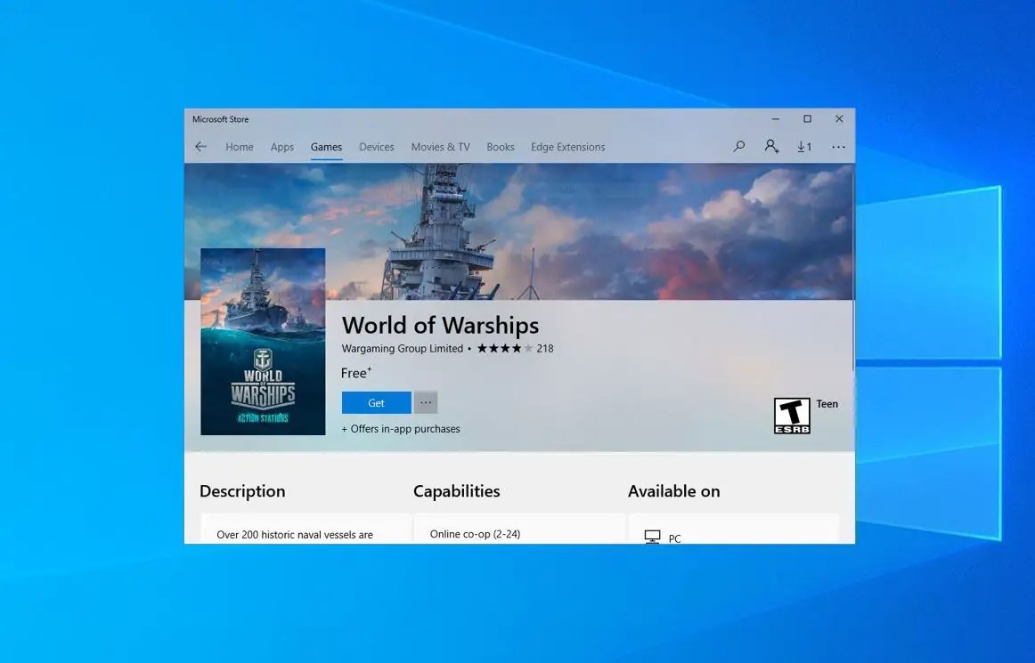Open the Games tab
The height and width of the screenshot is (663, 1035).
[x=326, y=146]
